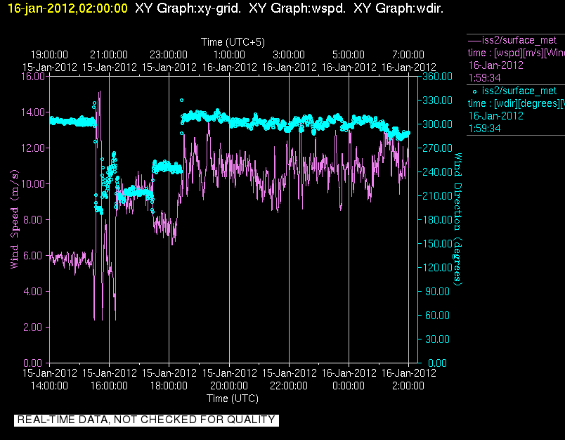
Task: Click the 180.00 wind direction tick label
Action: click(437, 219)
